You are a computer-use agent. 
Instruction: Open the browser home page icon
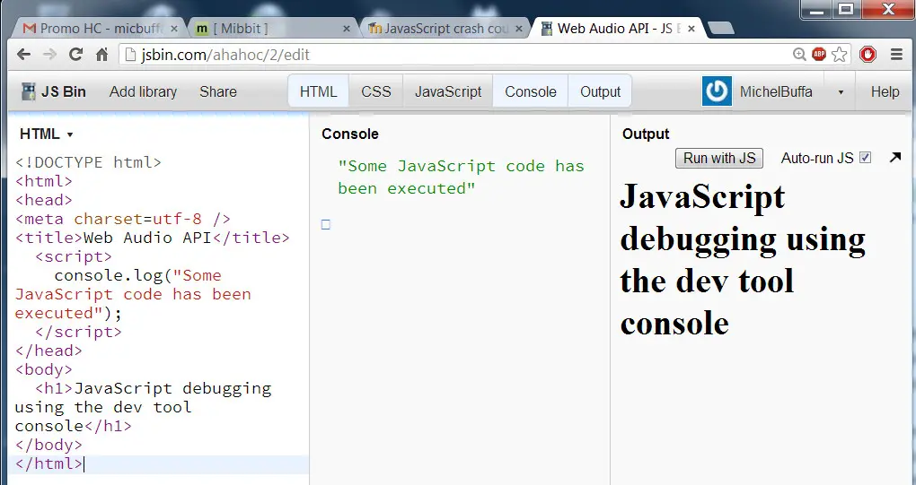coord(101,55)
